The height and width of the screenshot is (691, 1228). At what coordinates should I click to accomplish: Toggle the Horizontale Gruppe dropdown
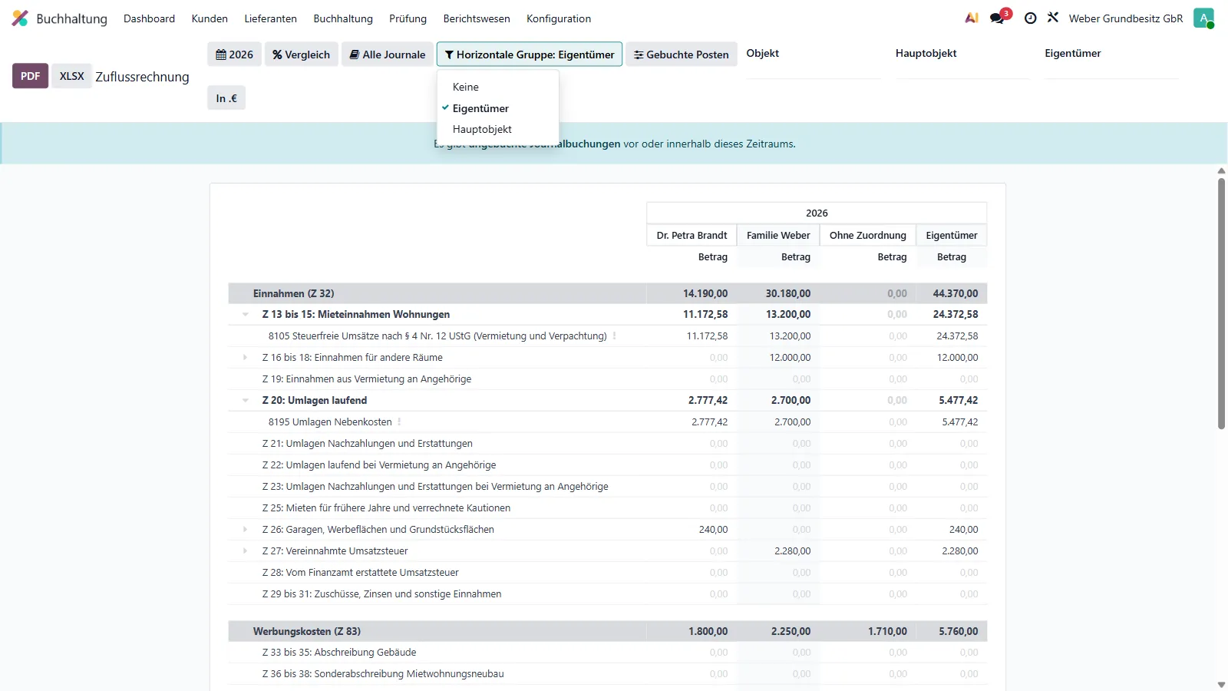pyautogui.click(x=530, y=55)
